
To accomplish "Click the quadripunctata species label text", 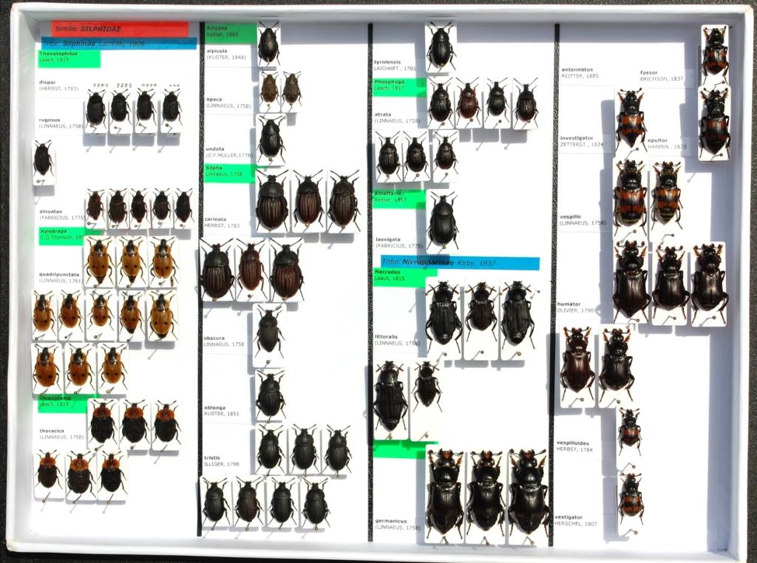I will point(61,277).
